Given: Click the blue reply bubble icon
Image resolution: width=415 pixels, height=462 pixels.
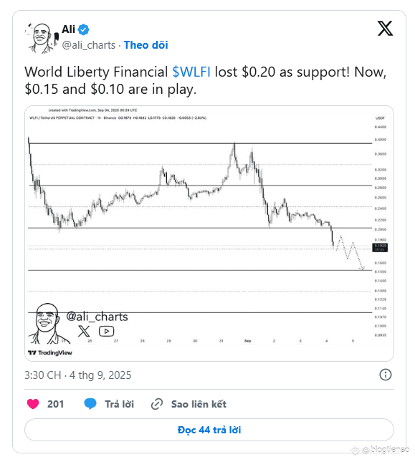Looking at the screenshot, I should point(90,404).
